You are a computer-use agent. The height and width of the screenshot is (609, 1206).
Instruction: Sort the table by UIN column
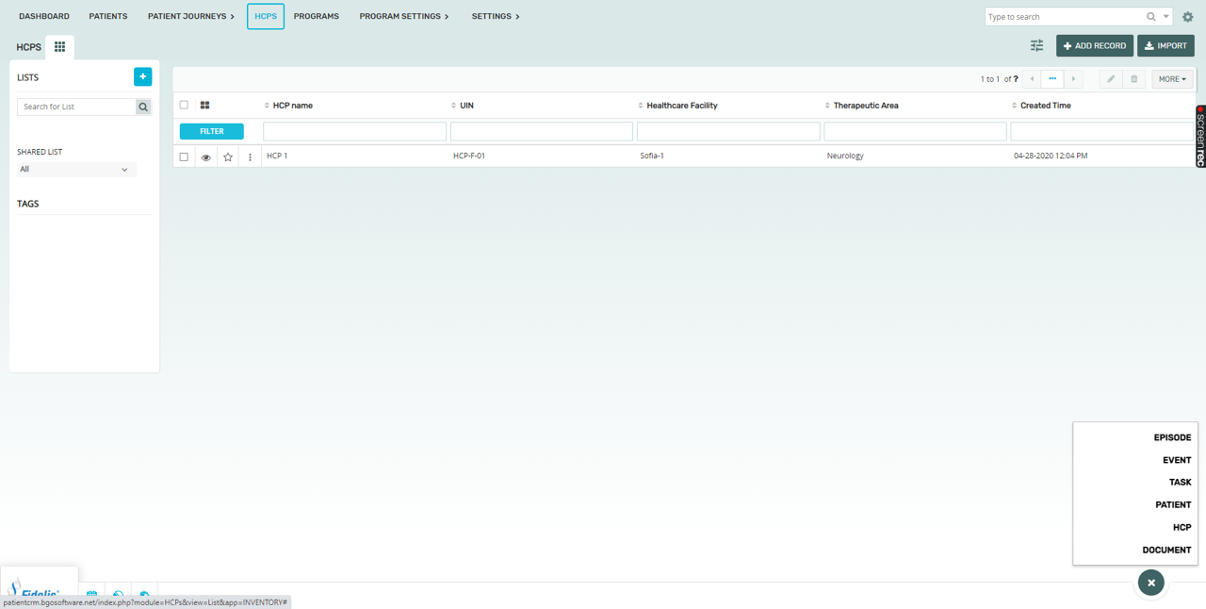(466, 106)
